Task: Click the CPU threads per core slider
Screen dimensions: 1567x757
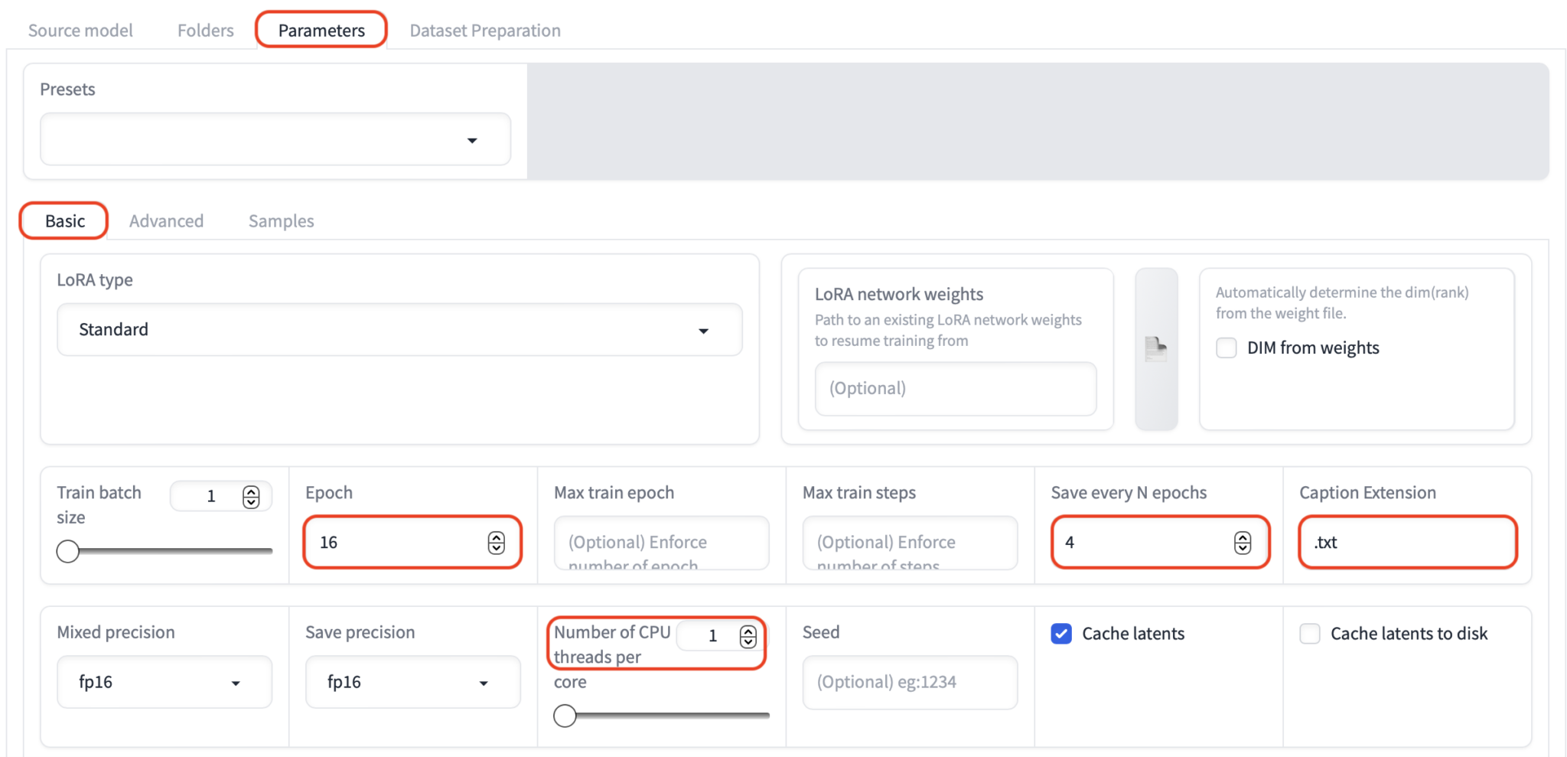Action: [x=565, y=716]
